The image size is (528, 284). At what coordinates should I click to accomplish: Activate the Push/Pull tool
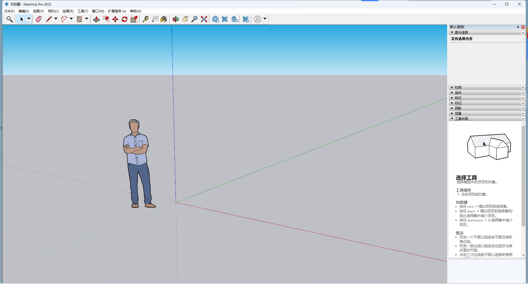[96, 19]
